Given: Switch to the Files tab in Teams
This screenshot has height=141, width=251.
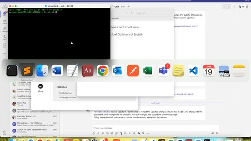Looking at the screenshot, I should tap(123, 7).
